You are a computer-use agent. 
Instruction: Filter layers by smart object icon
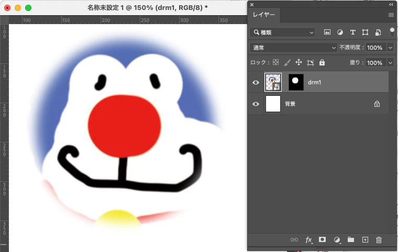coord(378,32)
